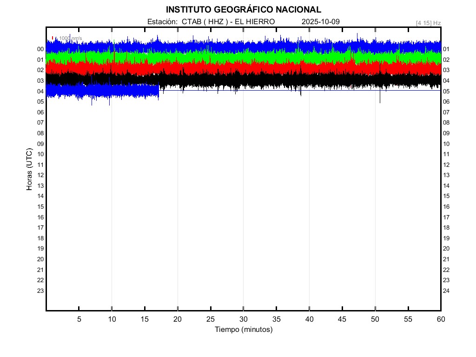The width and height of the screenshot is (476, 357).
Task: Click the Horas (UTC) vertical axis label
Action: pyautogui.click(x=29, y=170)
